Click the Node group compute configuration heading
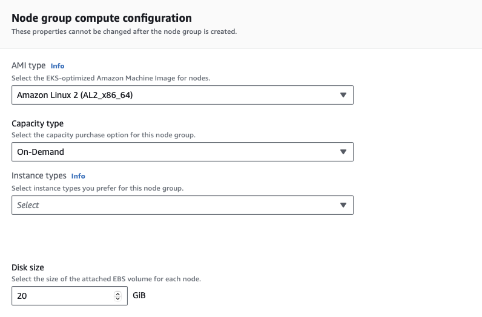The width and height of the screenshot is (482, 317). tap(102, 18)
